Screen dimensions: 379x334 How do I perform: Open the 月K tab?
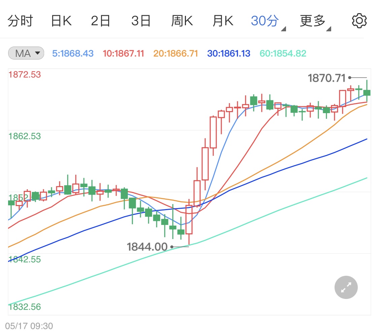point(223,21)
